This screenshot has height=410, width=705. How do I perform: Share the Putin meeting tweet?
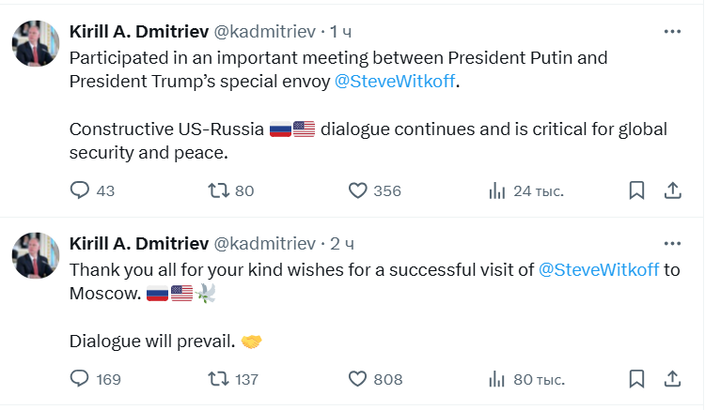[x=672, y=190]
